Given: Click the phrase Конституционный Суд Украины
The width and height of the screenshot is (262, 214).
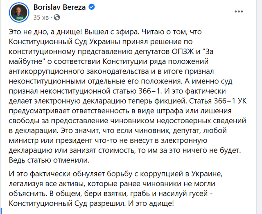Looking at the screenshot, I should tap(64, 42).
